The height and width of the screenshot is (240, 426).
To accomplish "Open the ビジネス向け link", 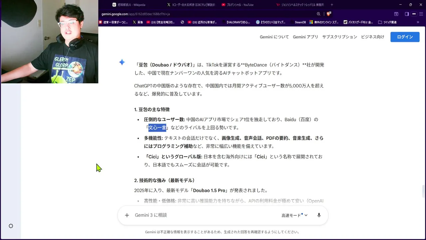I will tap(372, 37).
